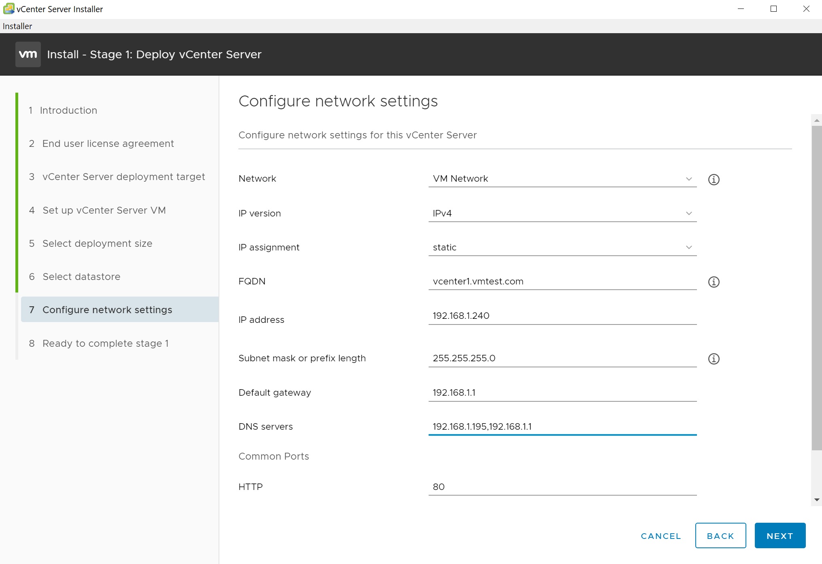
Task: Focus the IP address input field
Action: [x=562, y=316]
